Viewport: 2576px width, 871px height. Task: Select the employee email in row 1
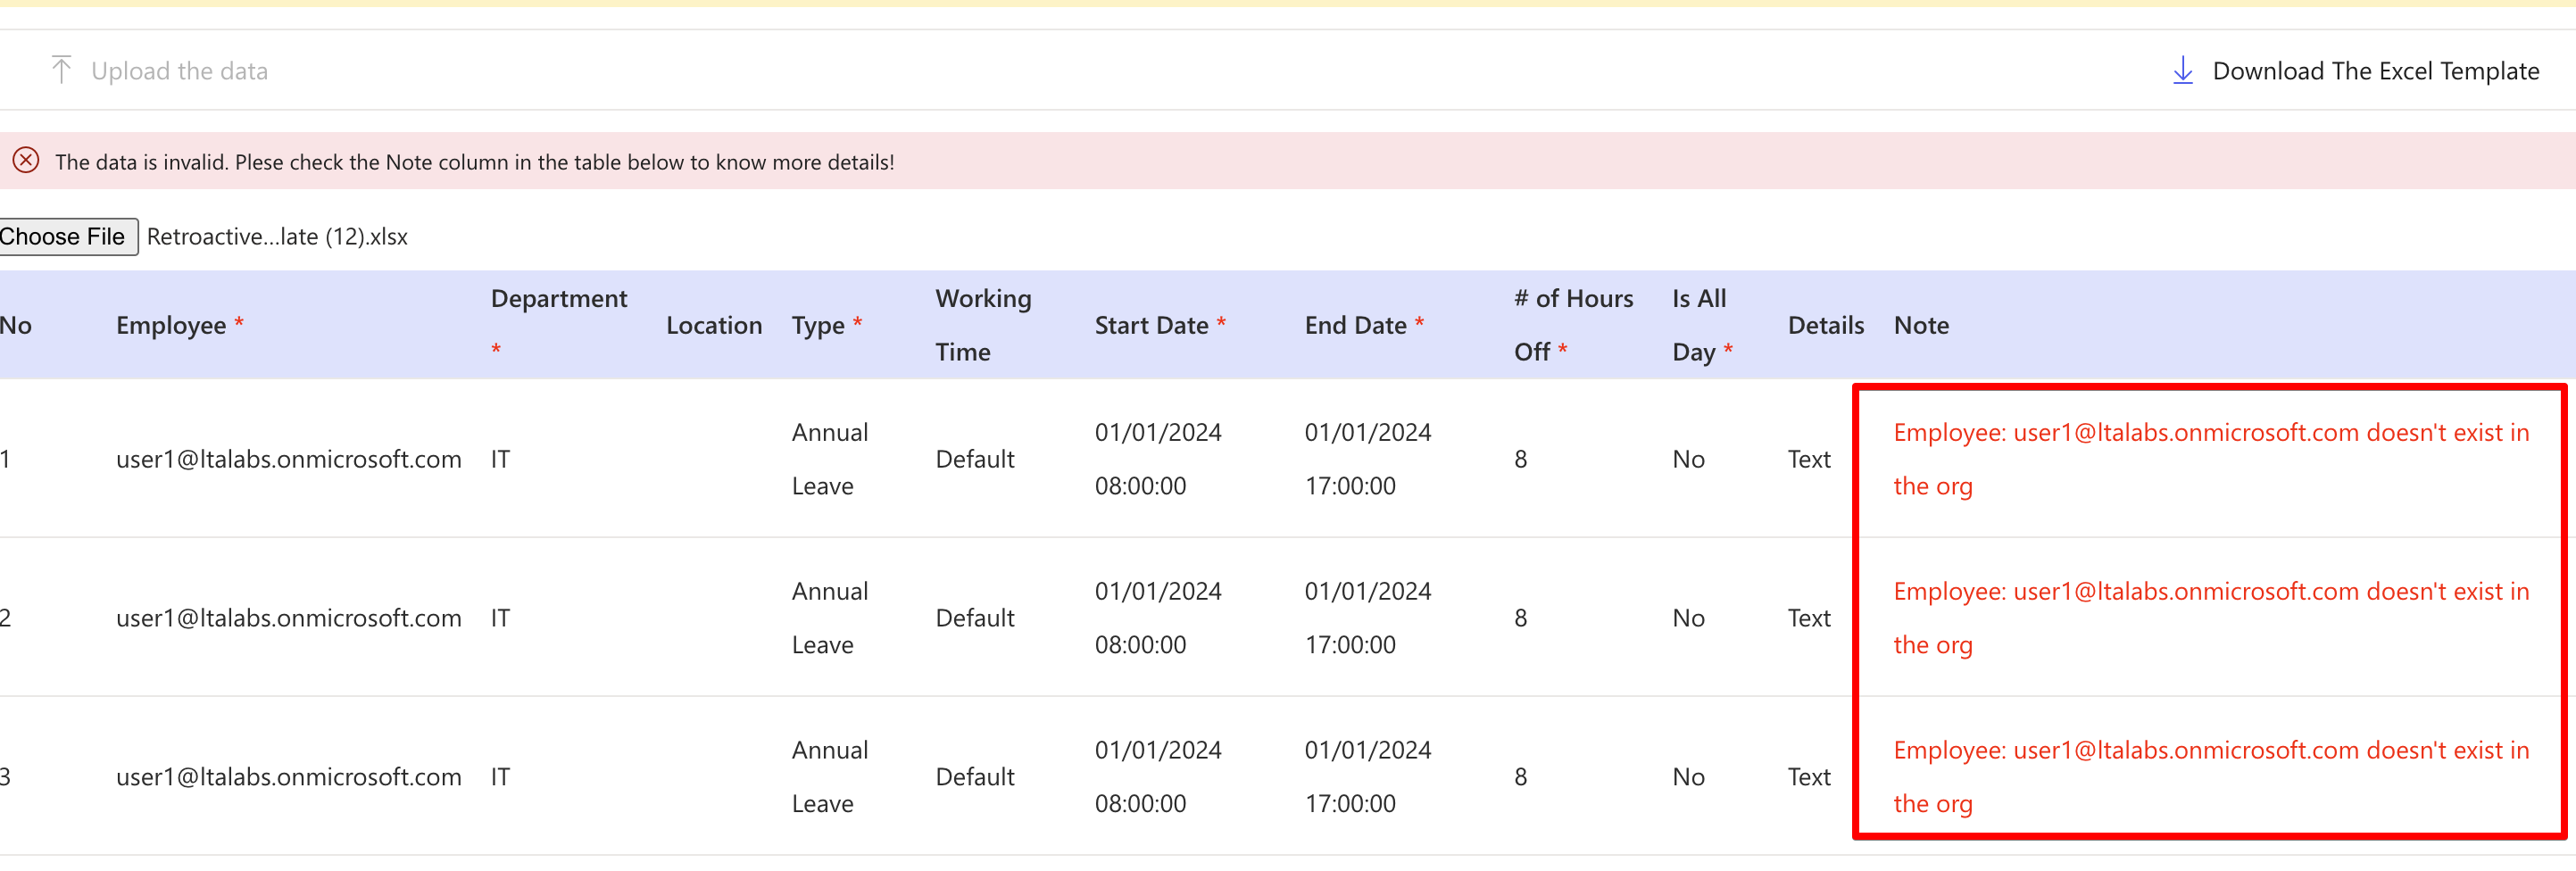288,459
